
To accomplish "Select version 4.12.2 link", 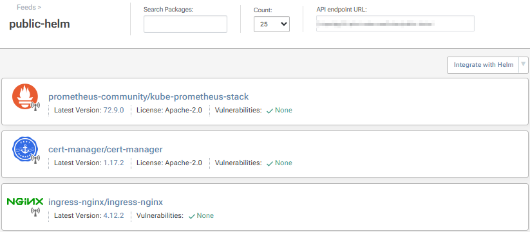I will click(x=113, y=215).
